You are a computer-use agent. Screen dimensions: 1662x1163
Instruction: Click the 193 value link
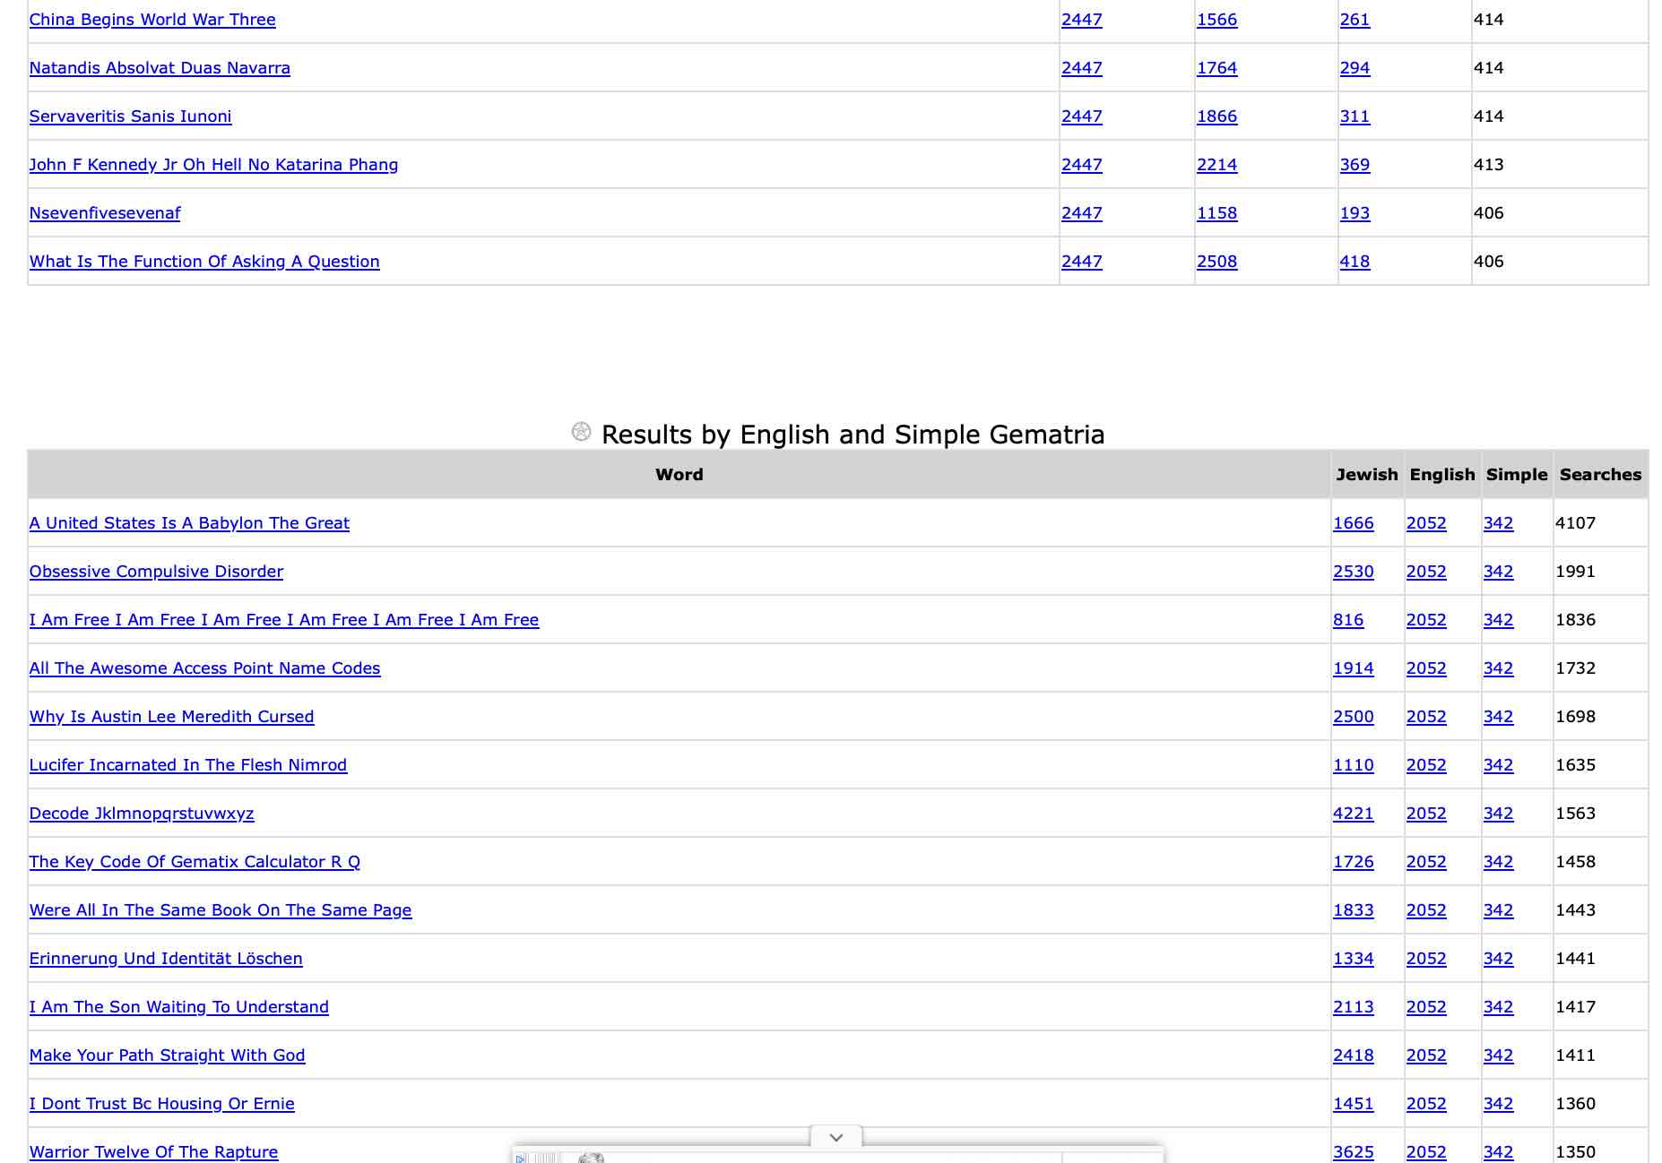point(1355,213)
